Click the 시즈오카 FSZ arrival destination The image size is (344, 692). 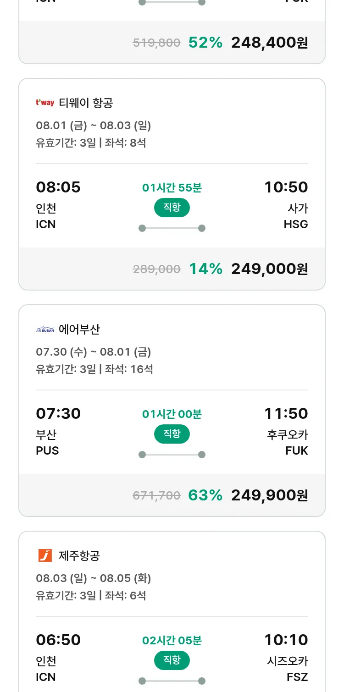click(288, 668)
